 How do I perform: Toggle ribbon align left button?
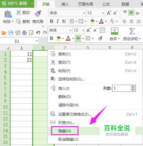point(125,21)
